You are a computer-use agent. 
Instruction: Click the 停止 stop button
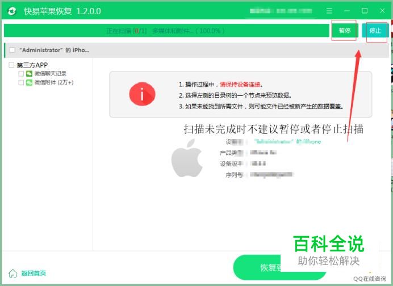tap(375, 31)
